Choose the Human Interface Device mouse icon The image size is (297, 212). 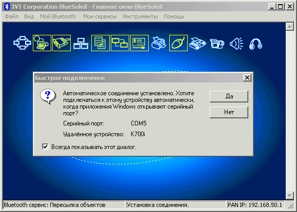pyautogui.click(x=179, y=43)
